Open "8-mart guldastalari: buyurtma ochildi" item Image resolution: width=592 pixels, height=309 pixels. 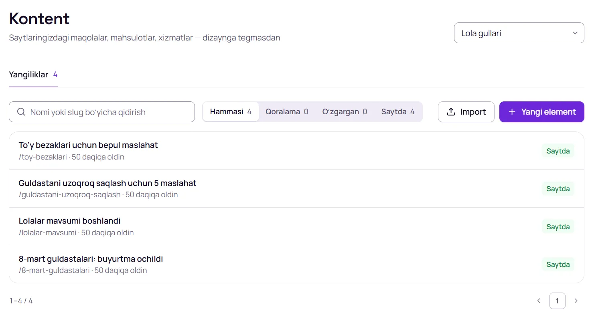click(x=296, y=264)
